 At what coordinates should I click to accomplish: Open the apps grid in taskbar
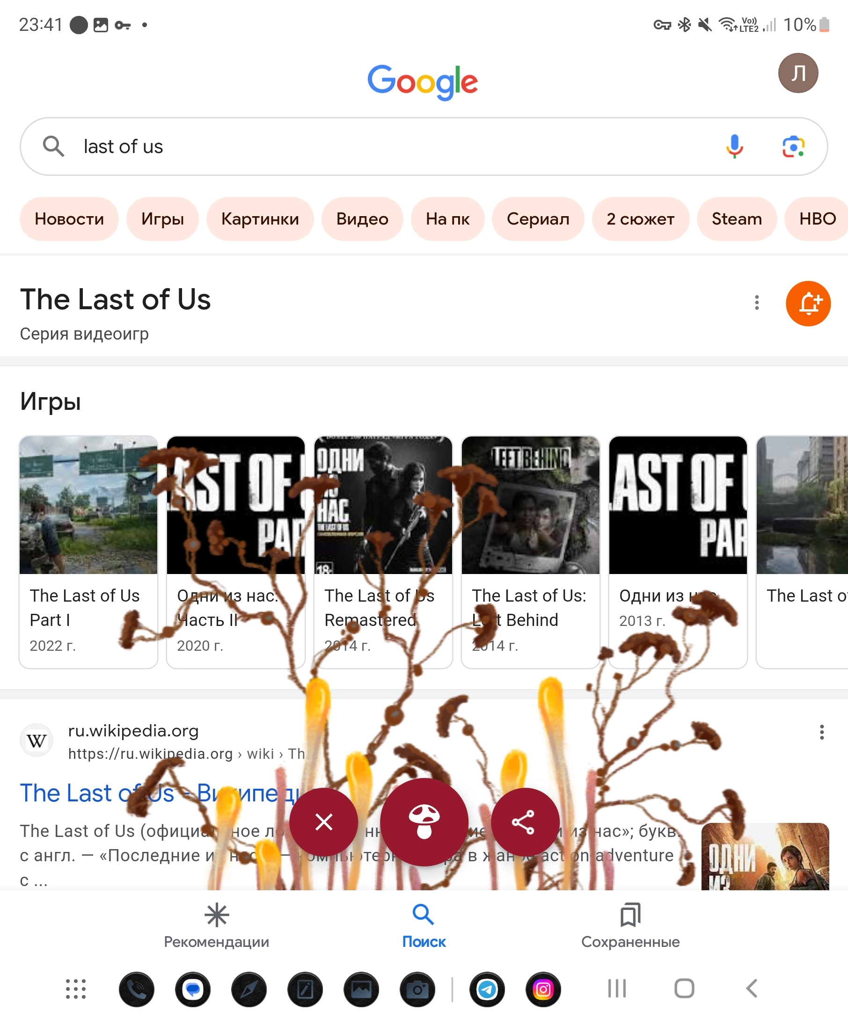tap(76, 989)
